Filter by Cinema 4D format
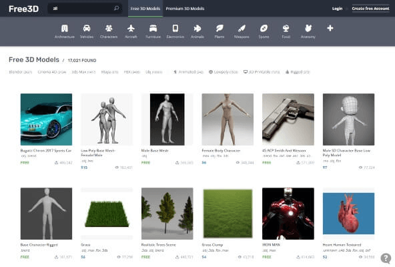 click(x=52, y=72)
